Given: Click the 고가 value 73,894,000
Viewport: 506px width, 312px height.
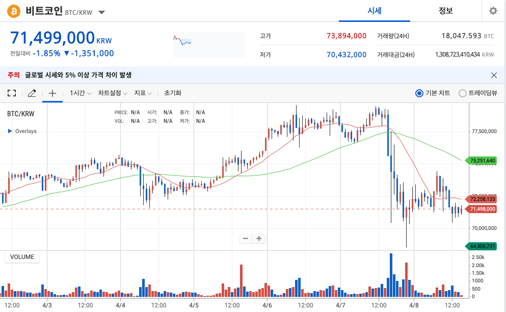Looking at the screenshot, I should tap(347, 36).
